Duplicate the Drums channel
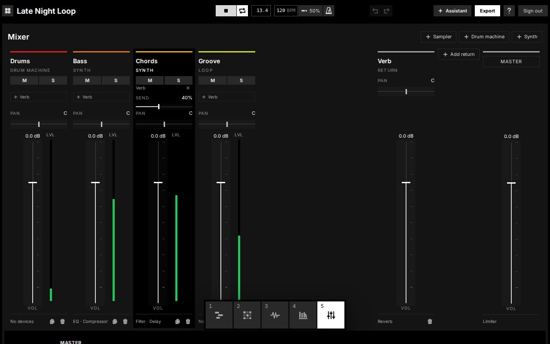 click(52, 321)
